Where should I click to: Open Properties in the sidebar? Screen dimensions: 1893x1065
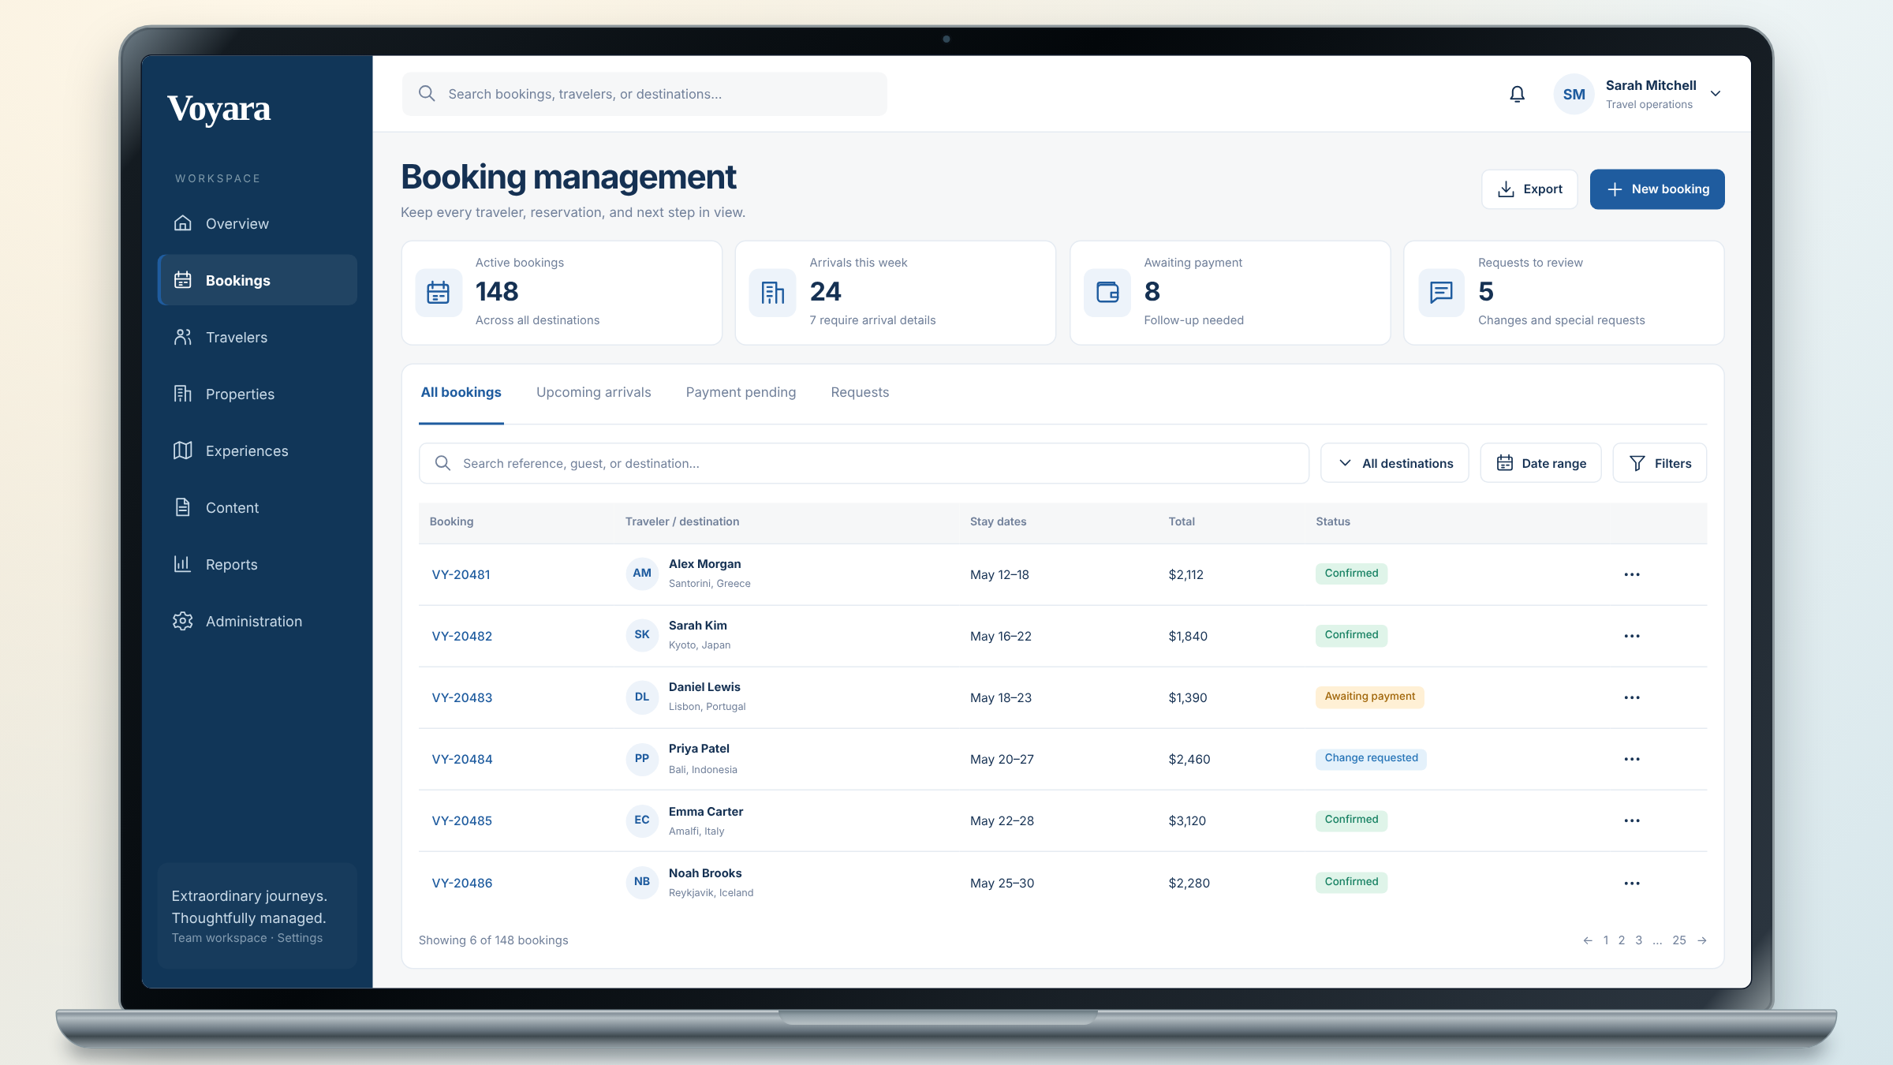[257, 394]
